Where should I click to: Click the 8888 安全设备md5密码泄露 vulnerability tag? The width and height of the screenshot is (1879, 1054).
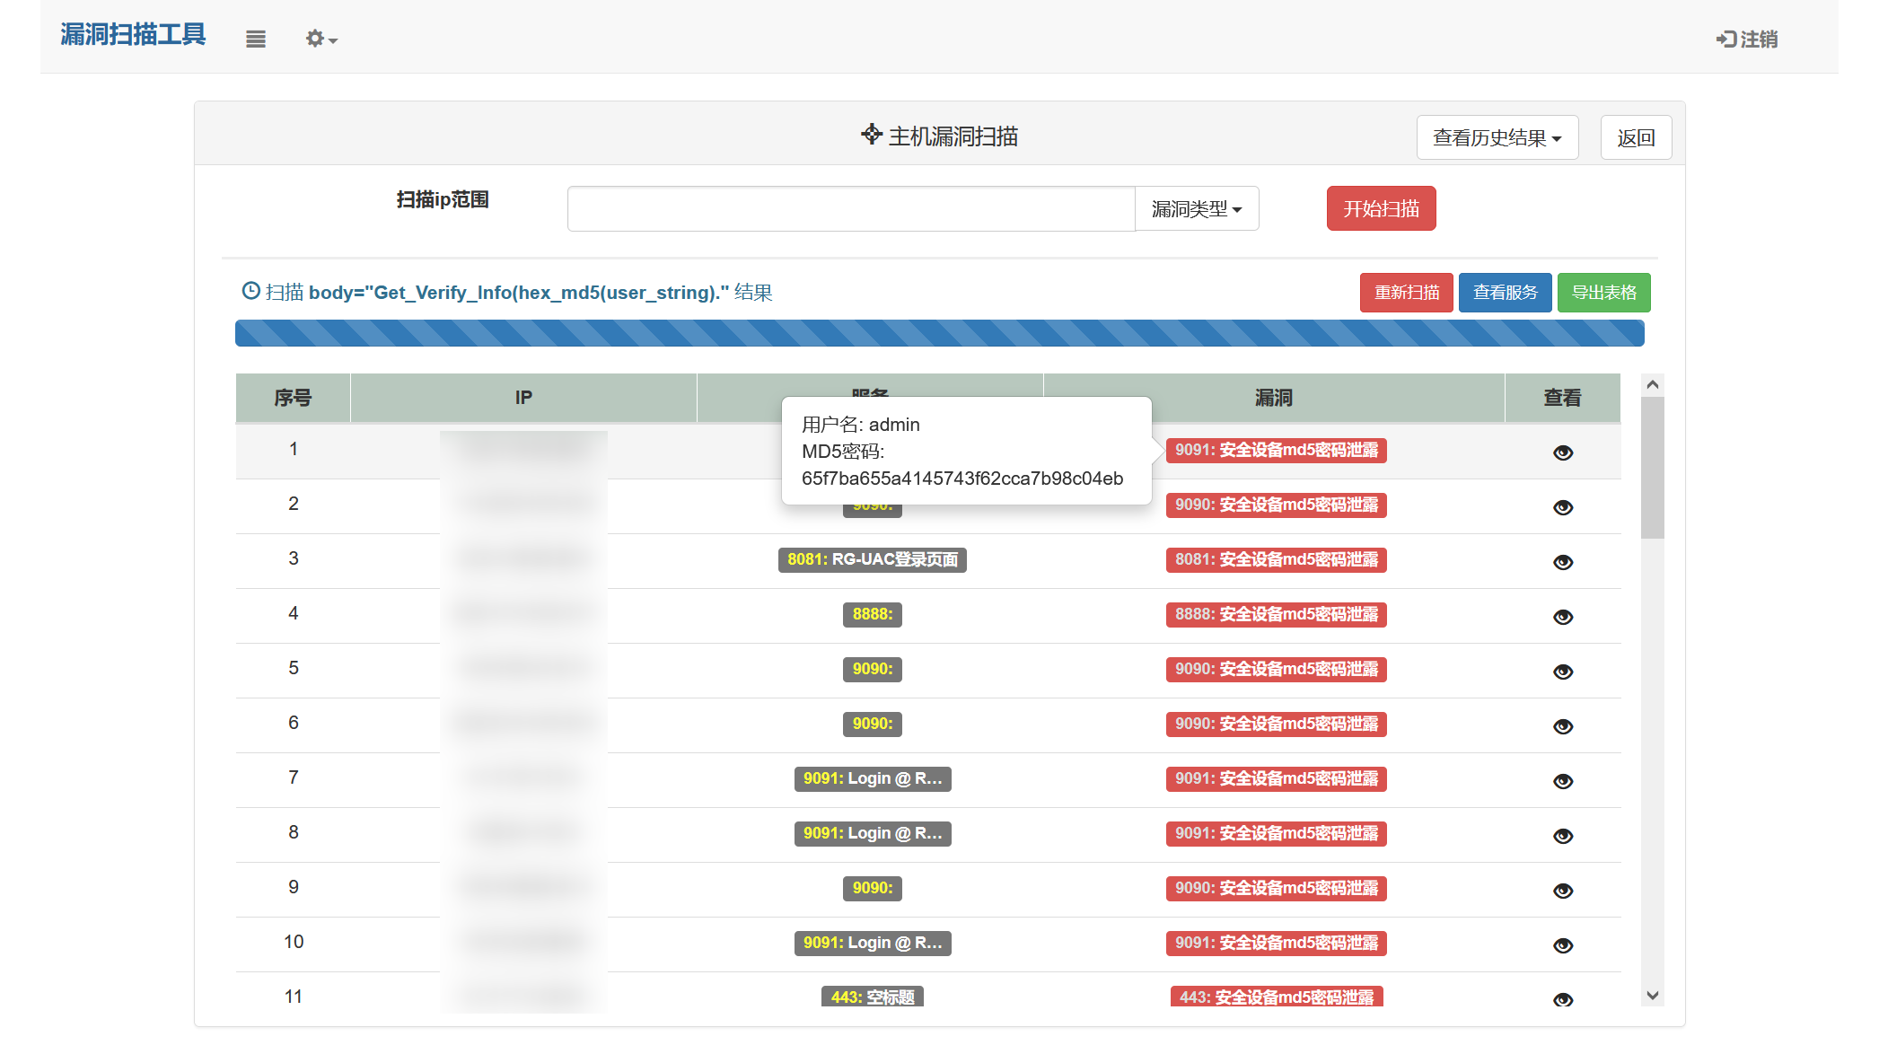coord(1276,615)
